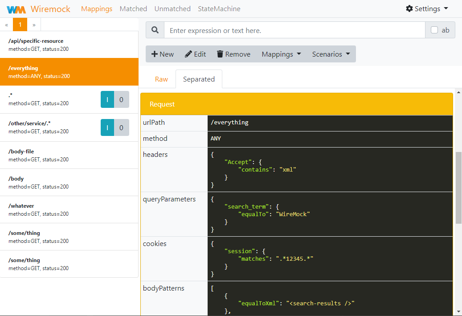This screenshot has height=316, width=462.
Task: Click the I toggle on .* mapping
Action: coord(107,99)
